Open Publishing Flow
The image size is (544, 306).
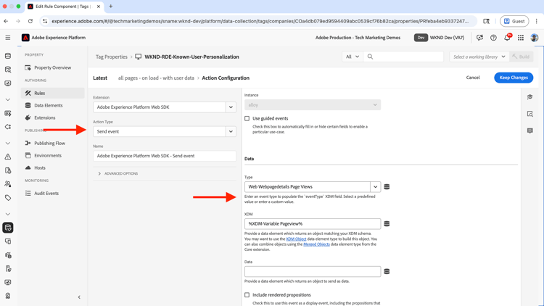point(53,143)
